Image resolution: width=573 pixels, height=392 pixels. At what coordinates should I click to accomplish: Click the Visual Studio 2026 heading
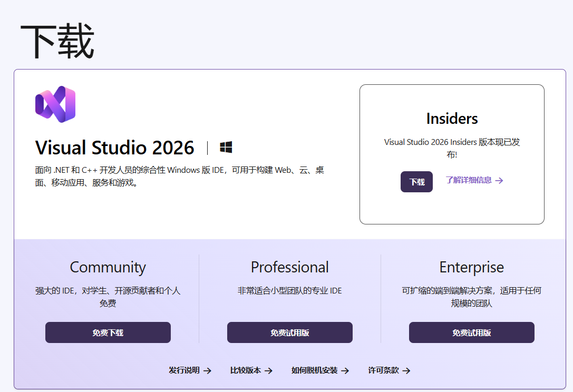[115, 148]
